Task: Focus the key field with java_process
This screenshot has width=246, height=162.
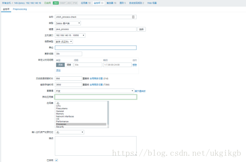Action: tap(96, 29)
